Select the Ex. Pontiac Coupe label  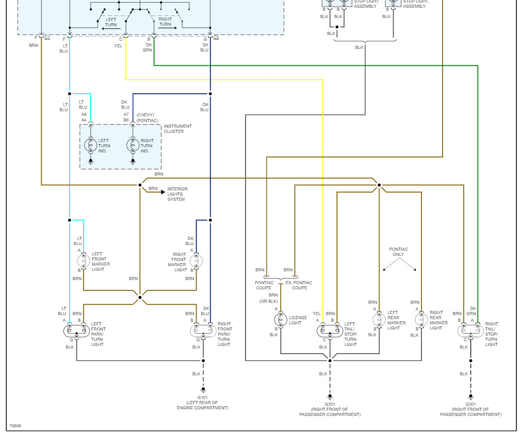coord(298,285)
